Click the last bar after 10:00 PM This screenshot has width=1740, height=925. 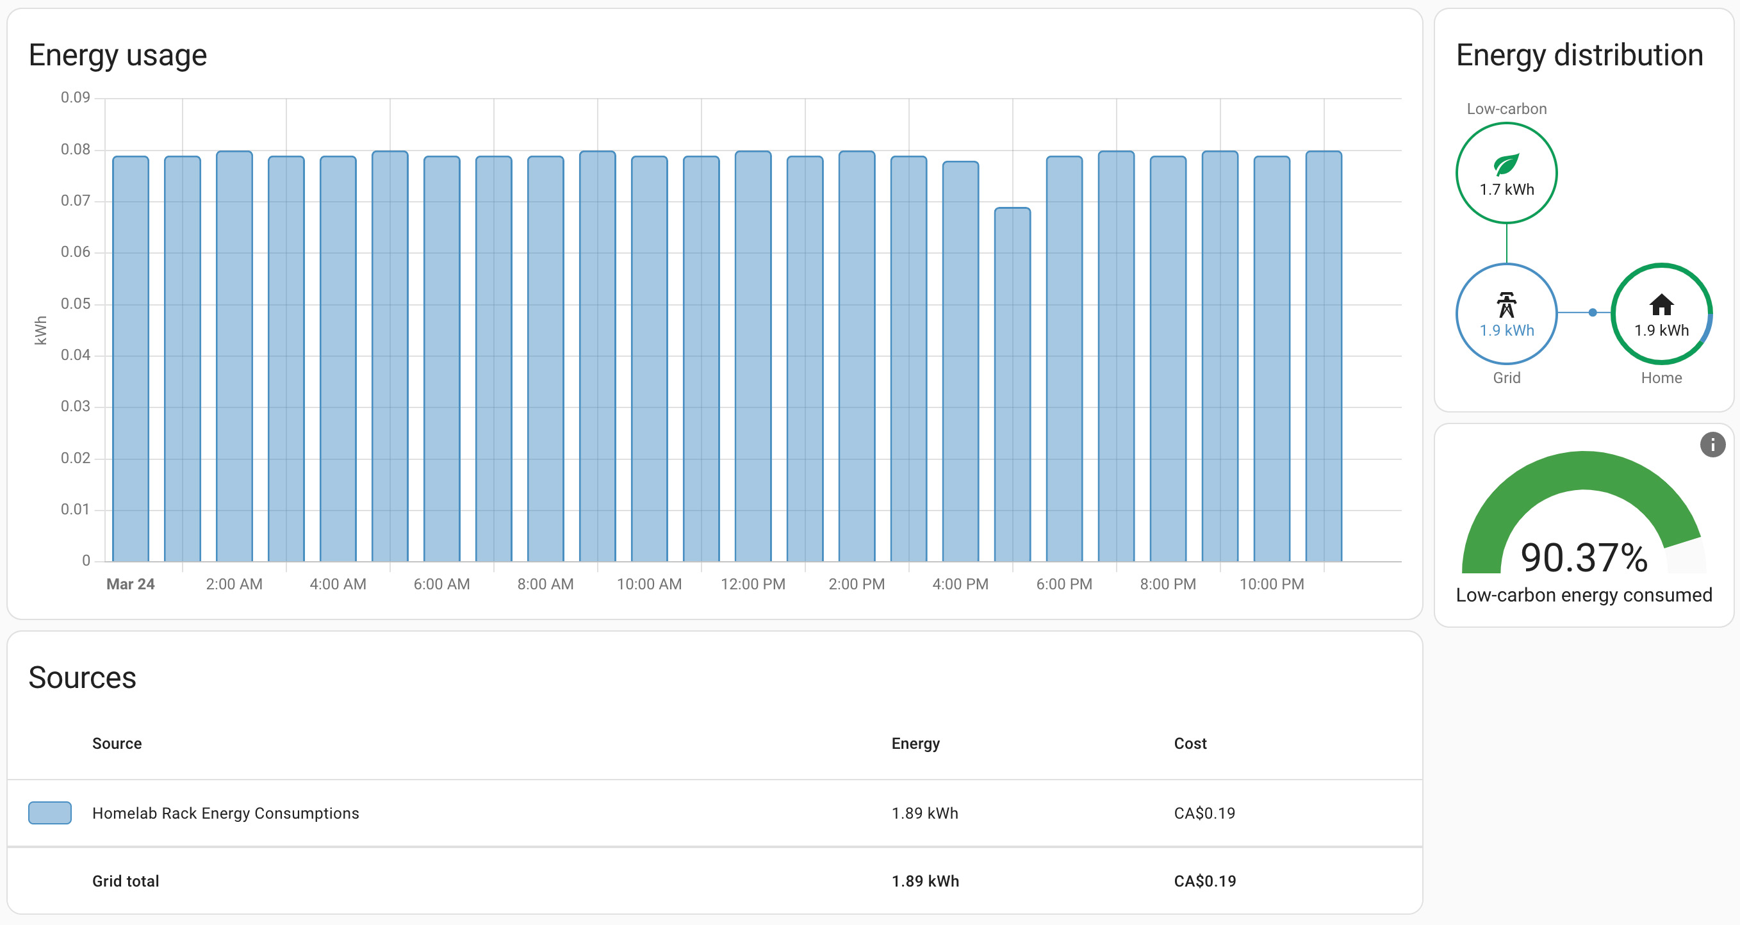coord(1323,356)
